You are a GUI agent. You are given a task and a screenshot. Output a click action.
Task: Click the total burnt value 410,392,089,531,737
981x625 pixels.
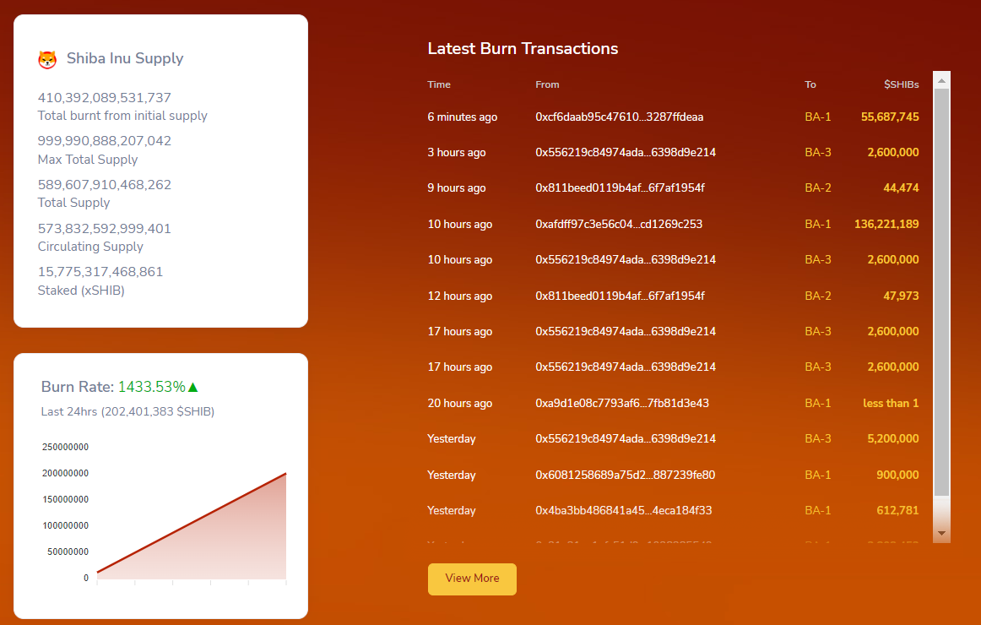coord(105,98)
